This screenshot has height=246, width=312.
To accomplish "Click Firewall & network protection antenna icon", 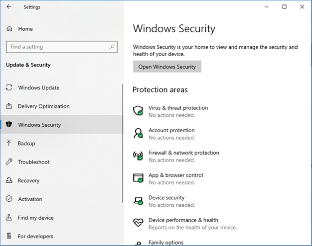I will (138, 156).
